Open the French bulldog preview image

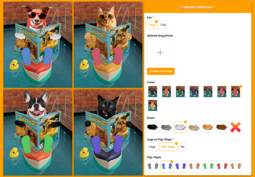click(38, 132)
